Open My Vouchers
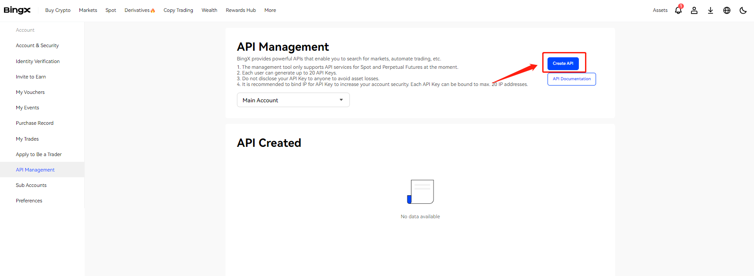 [30, 92]
